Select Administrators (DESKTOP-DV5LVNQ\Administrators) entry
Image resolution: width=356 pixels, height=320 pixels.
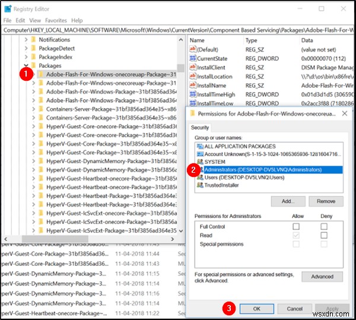269,170
